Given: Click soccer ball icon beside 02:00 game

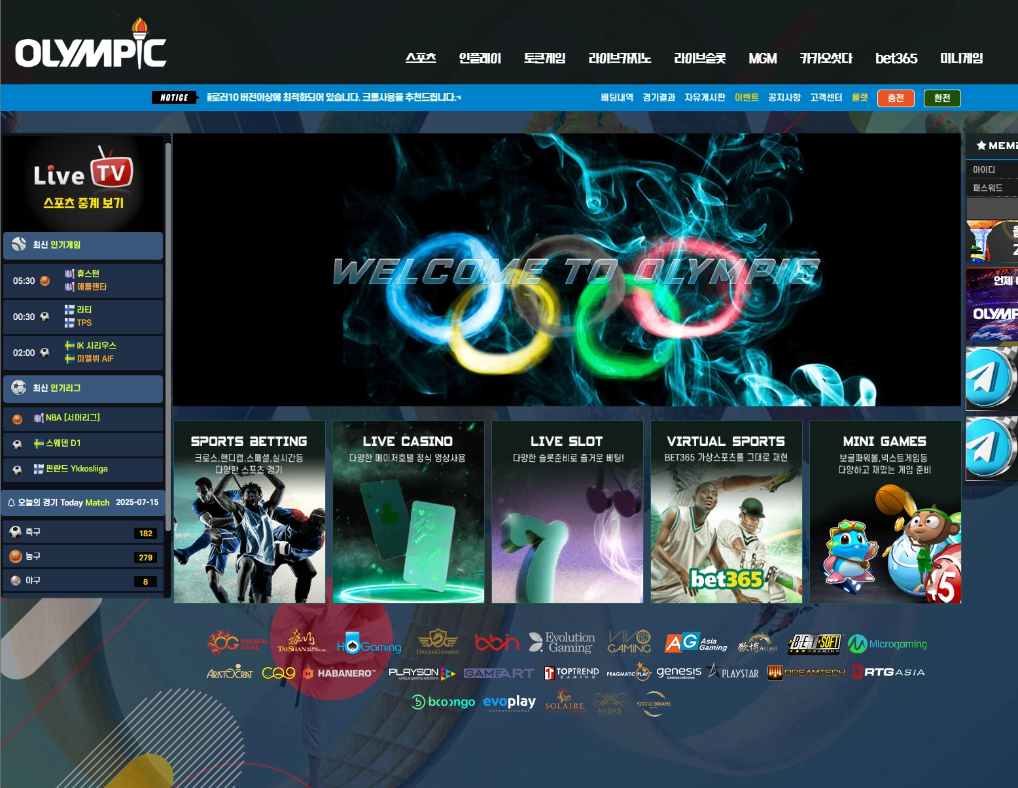Looking at the screenshot, I should click(x=45, y=352).
